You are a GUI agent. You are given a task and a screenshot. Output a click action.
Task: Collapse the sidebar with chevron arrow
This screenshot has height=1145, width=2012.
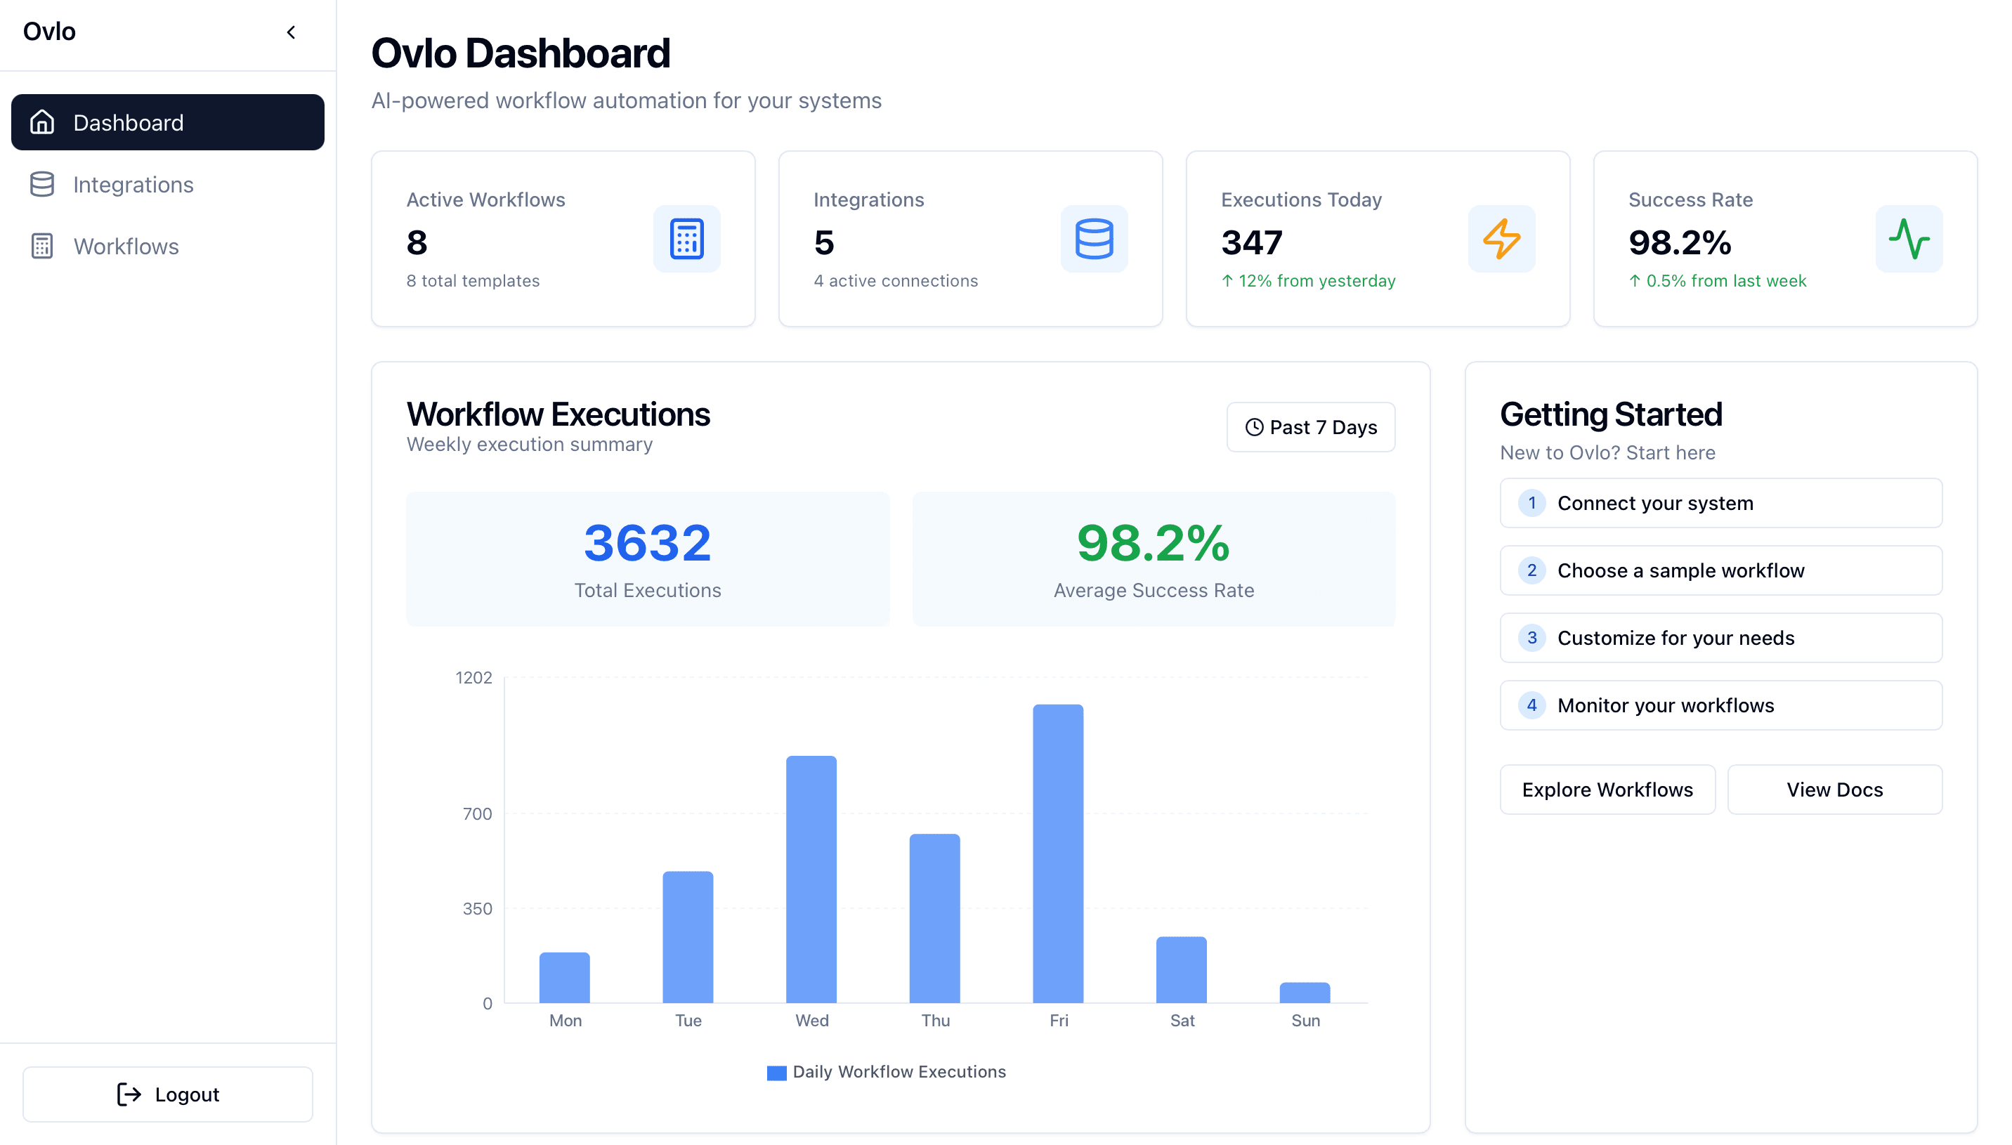coord(291,32)
